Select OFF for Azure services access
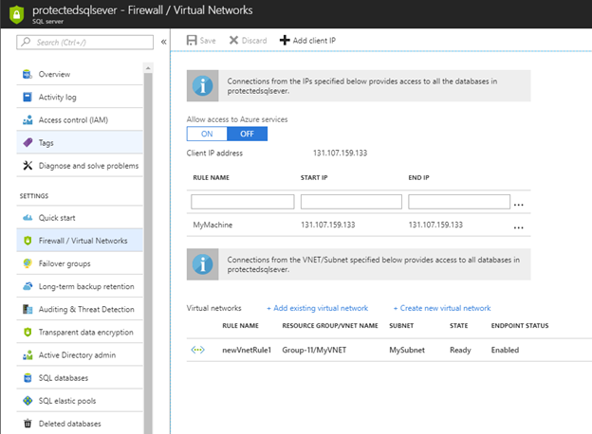 click(247, 134)
